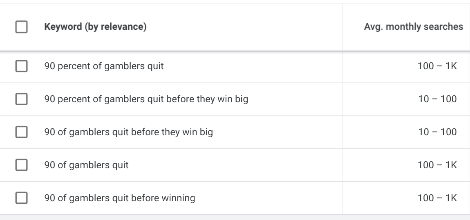Toggle checkbox for "90 of gamblers quit before they win big"
This screenshot has height=220, width=470.
point(21,132)
